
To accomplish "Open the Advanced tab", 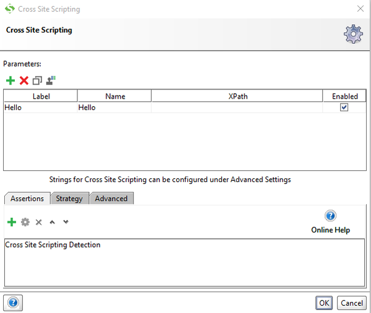I will 111,199.
